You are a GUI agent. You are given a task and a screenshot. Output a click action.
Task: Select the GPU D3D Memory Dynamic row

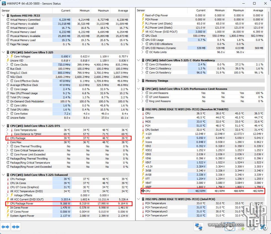203,48
